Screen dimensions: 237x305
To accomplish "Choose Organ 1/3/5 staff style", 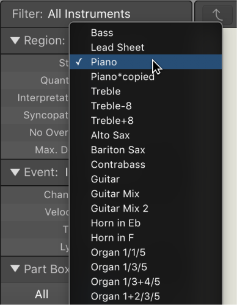I will click(x=145, y=267).
